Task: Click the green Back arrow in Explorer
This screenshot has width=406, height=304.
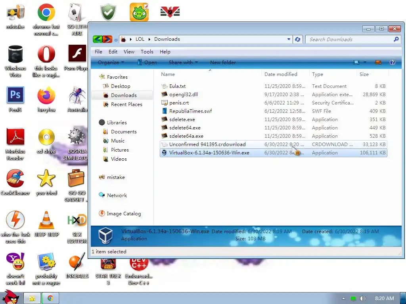Action: pos(98,39)
